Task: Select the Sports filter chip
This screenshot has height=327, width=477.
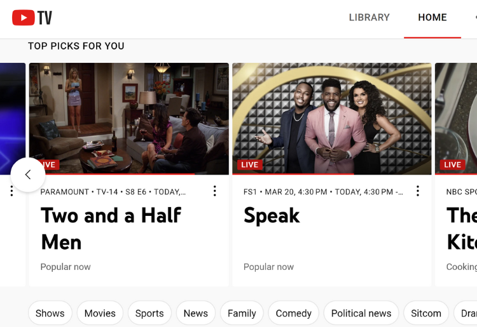Action: pos(149,313)
